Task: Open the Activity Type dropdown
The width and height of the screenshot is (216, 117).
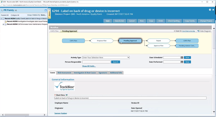Action: 106,57
